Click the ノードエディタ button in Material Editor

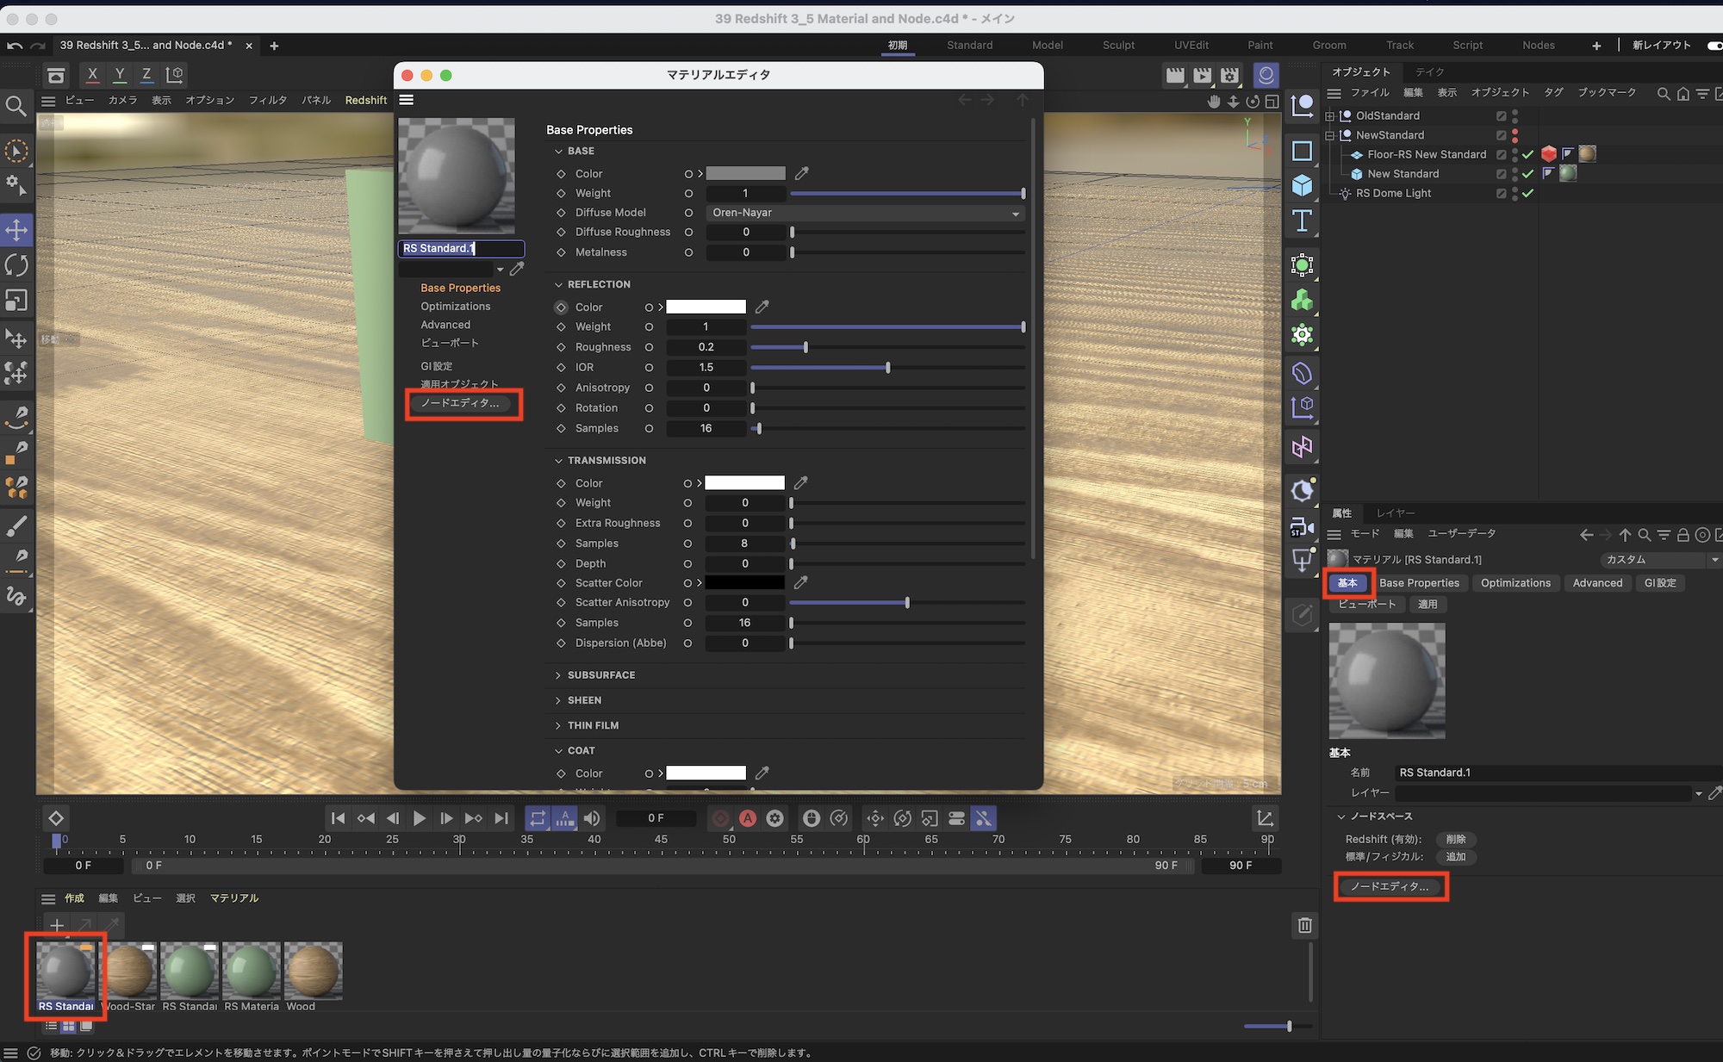coord(461,403)
